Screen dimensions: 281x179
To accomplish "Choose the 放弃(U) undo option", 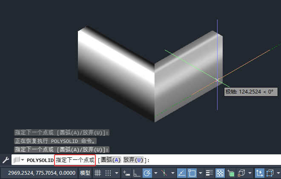I will pyautogui.click(x=133, y=160).
